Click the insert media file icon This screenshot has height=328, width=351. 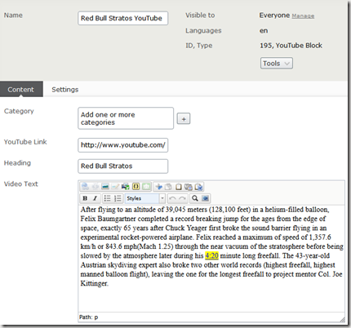(126, 187)
